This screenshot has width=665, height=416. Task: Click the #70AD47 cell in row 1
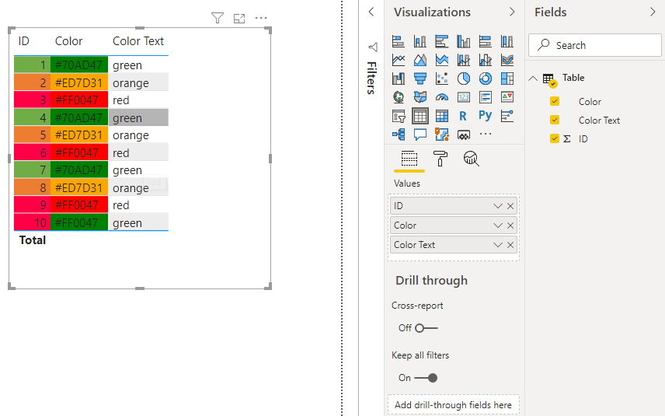tap(79, 65)
